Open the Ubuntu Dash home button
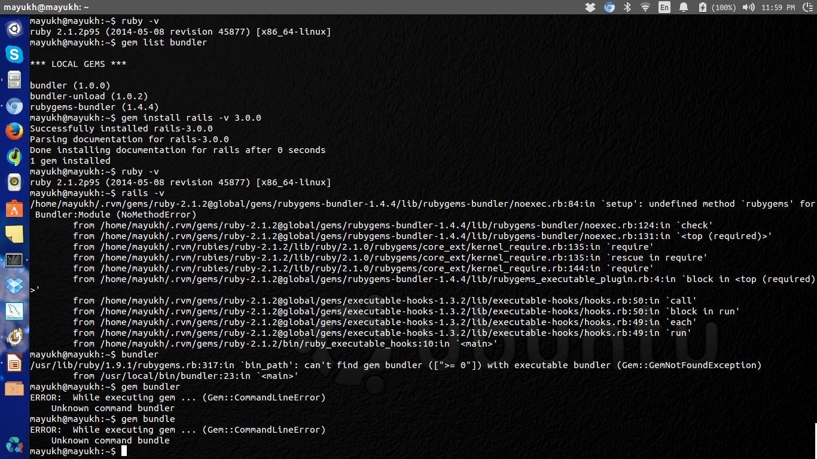Viewport: 817px width, 459px height. click(14, 29)
